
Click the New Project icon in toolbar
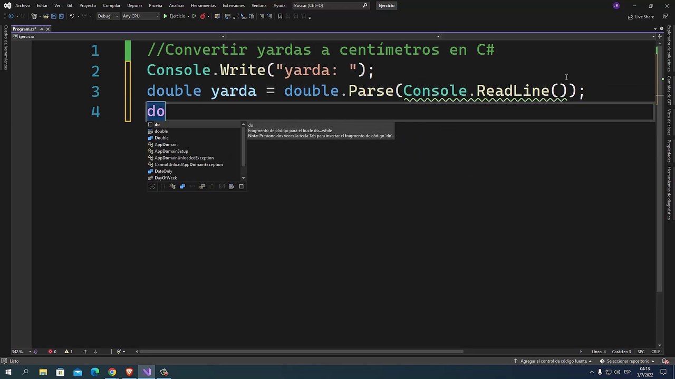[34, 16]
